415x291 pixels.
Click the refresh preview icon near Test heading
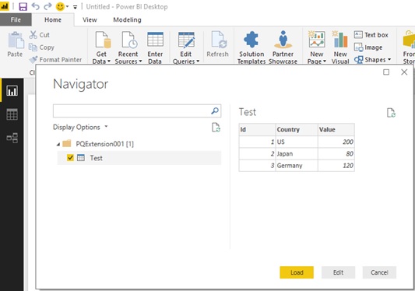tap(391, 113)
